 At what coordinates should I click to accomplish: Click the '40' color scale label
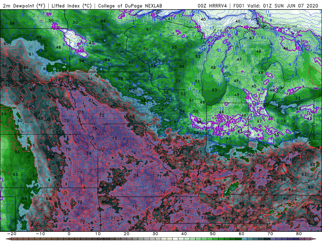184,234
